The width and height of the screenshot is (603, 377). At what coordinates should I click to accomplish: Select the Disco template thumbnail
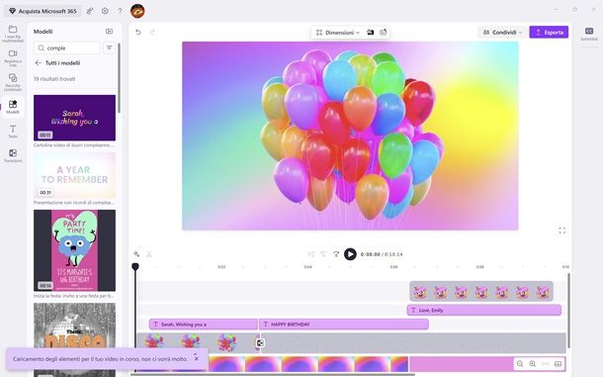(74, 326)
